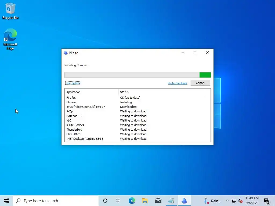Image resolution: width=275 pixels, height=206 pixels.
Task: Click the installation progress bar
Action: coord(137,75)
